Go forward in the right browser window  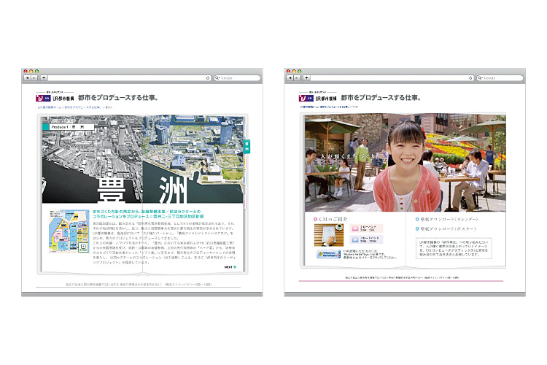tap(297, 78)
